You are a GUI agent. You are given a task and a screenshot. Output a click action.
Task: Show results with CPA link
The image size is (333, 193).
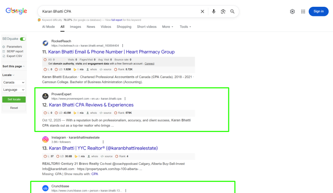click(x=95, y=174)
